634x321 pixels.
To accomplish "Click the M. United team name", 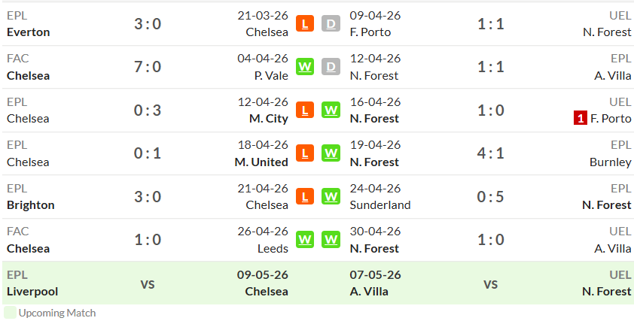I will (x=261, y=162).
